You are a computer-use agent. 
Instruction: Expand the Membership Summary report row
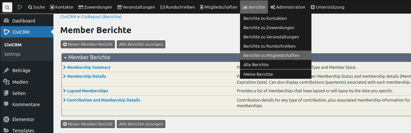tap(64, 67)
